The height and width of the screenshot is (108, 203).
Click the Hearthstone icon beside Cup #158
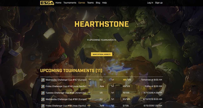[x=43, y=86]
